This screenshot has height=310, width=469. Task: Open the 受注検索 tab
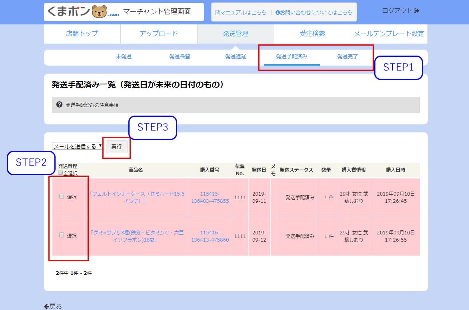pyautogui.click(x=312, y=34)
